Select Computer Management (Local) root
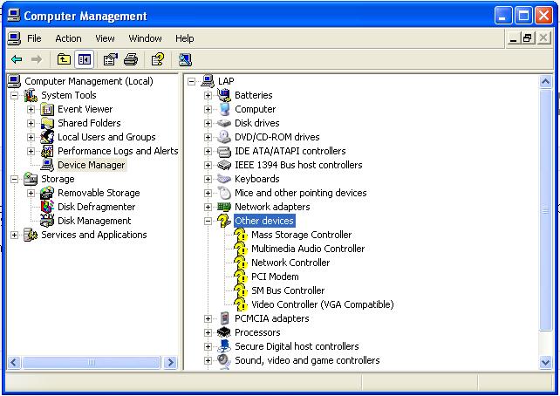The width and height of the screenshot is (560, 396). (89, 81)
